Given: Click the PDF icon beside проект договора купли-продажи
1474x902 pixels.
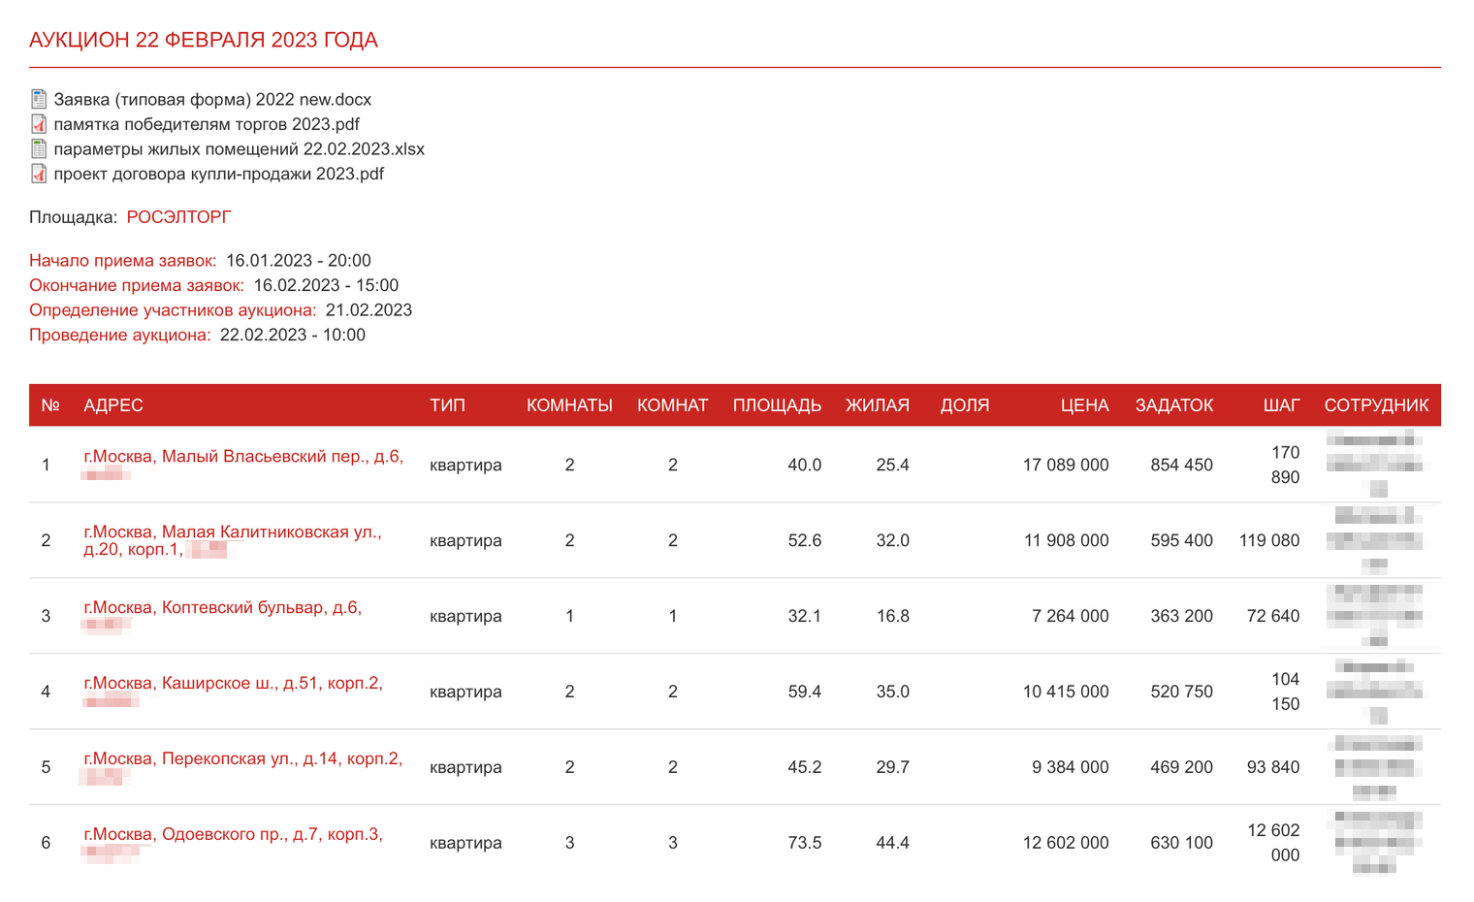Looking at the screenshot, I should point(39,174).
